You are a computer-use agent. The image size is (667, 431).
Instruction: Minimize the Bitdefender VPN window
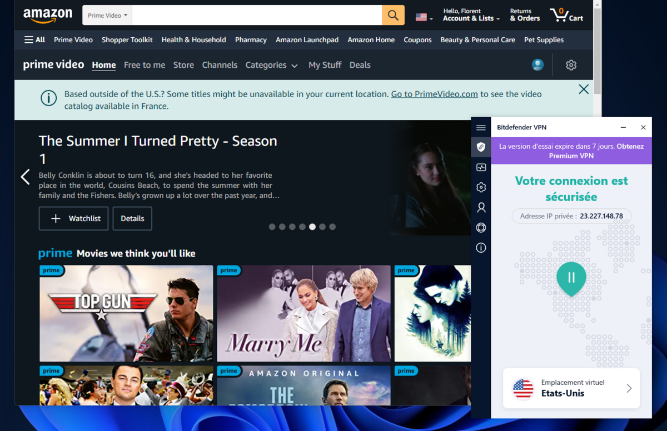tap(623, 127)
